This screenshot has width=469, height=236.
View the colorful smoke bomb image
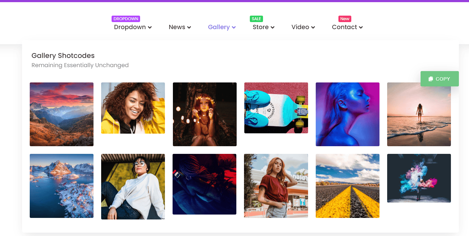(419, 178)
